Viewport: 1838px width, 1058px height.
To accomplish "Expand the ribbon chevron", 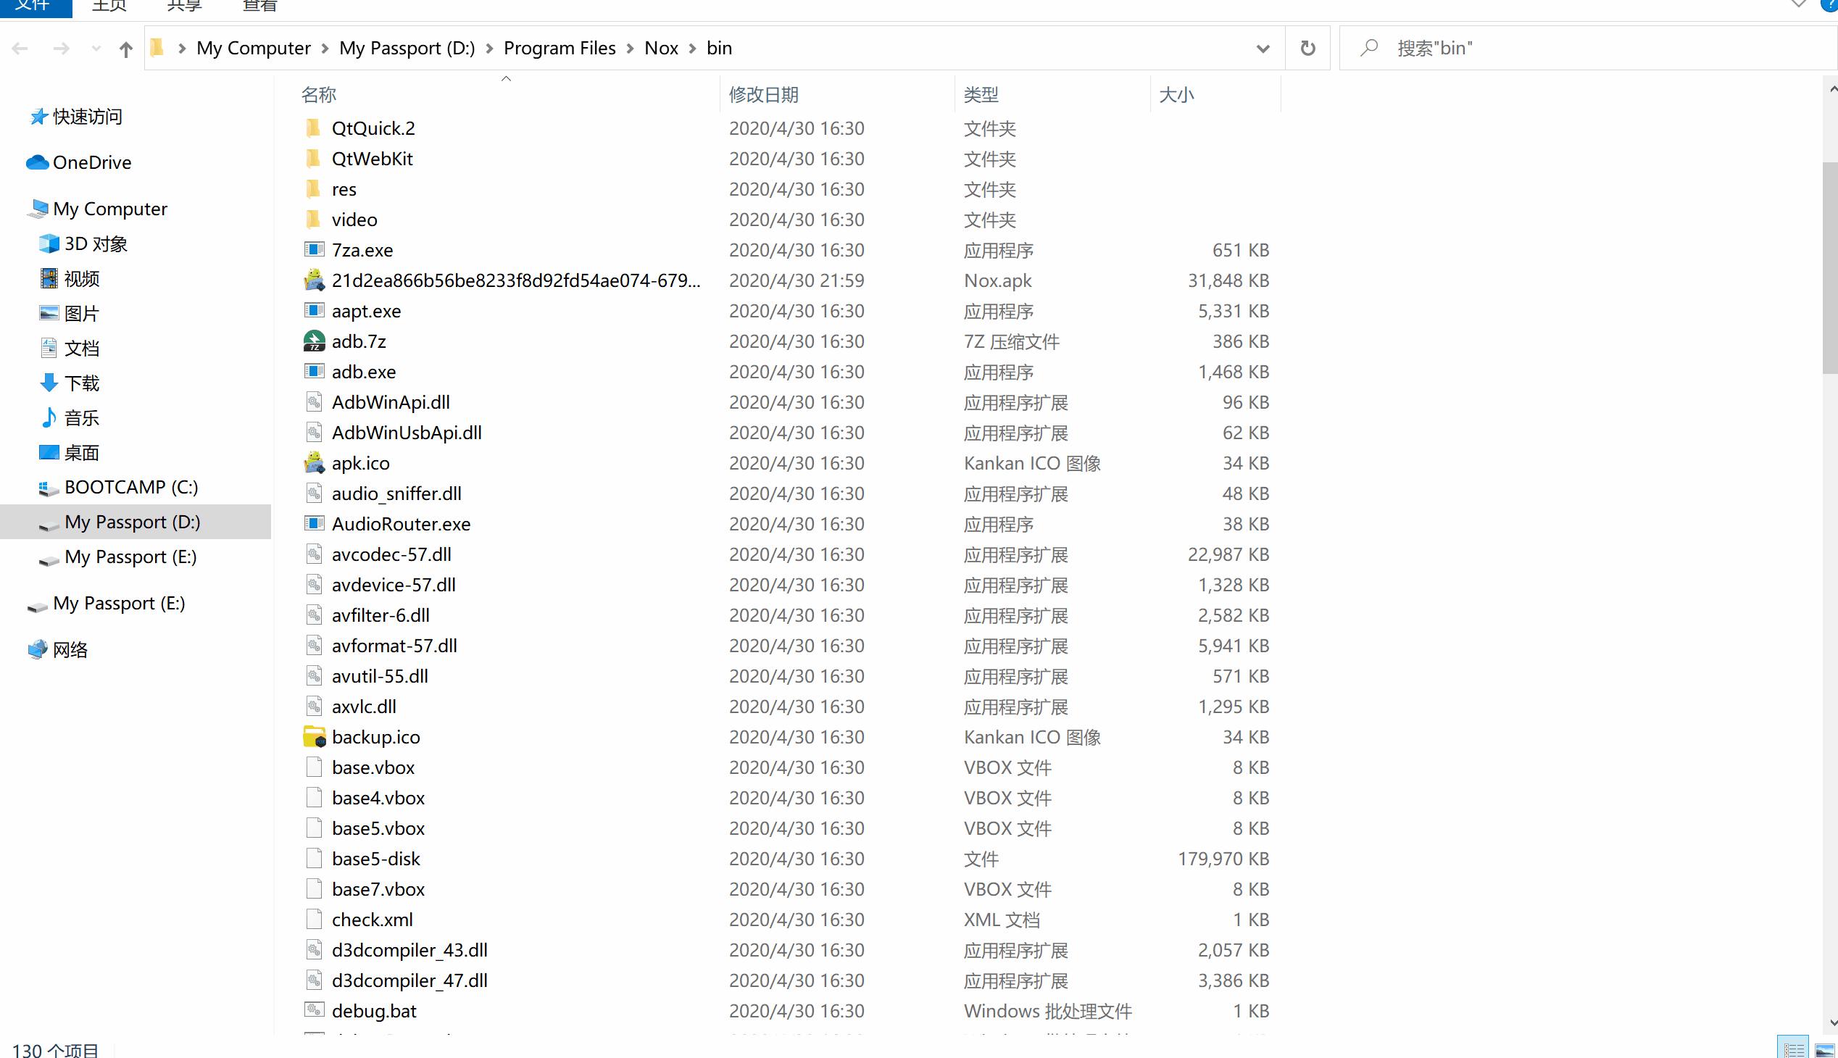I will 1798,4.
